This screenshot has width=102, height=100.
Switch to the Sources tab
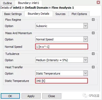(x=60, y=14)
